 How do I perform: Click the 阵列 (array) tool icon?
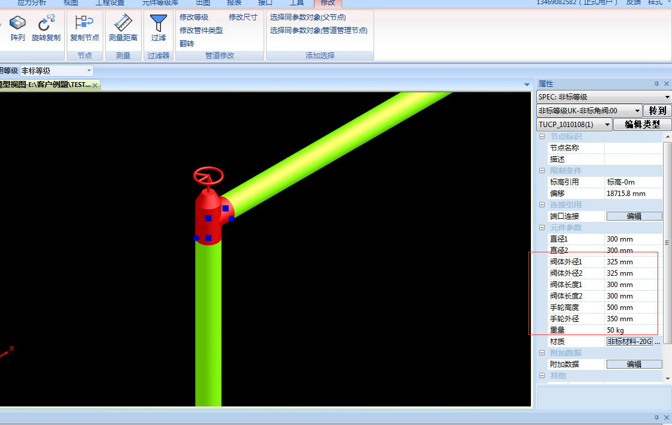tap(17, 24)
